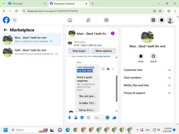The image size is (179, 134).
Task: Click the install app icon in address bar
Action: click(154, 11)
